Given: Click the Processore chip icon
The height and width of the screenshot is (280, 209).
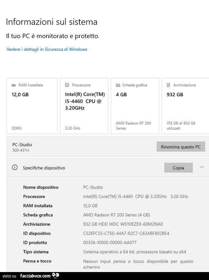Looking at the screenshot, I should click(67, 85).
